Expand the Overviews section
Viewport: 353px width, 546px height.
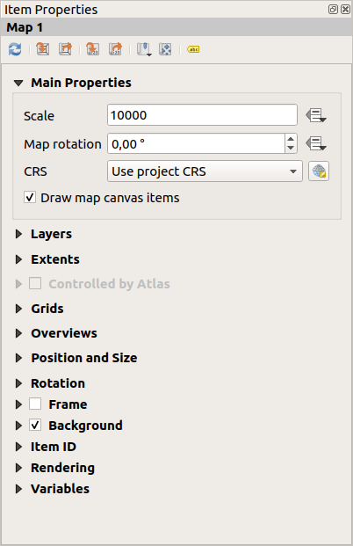click(18, 333)
